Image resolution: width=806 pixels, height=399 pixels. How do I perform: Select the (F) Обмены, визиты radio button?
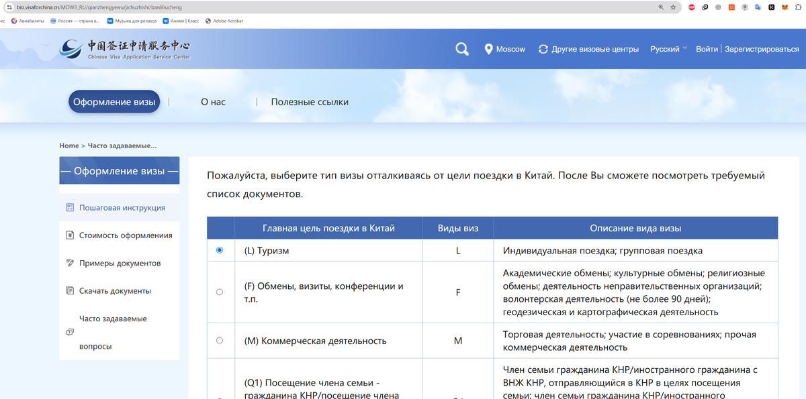tap(220, 292)
